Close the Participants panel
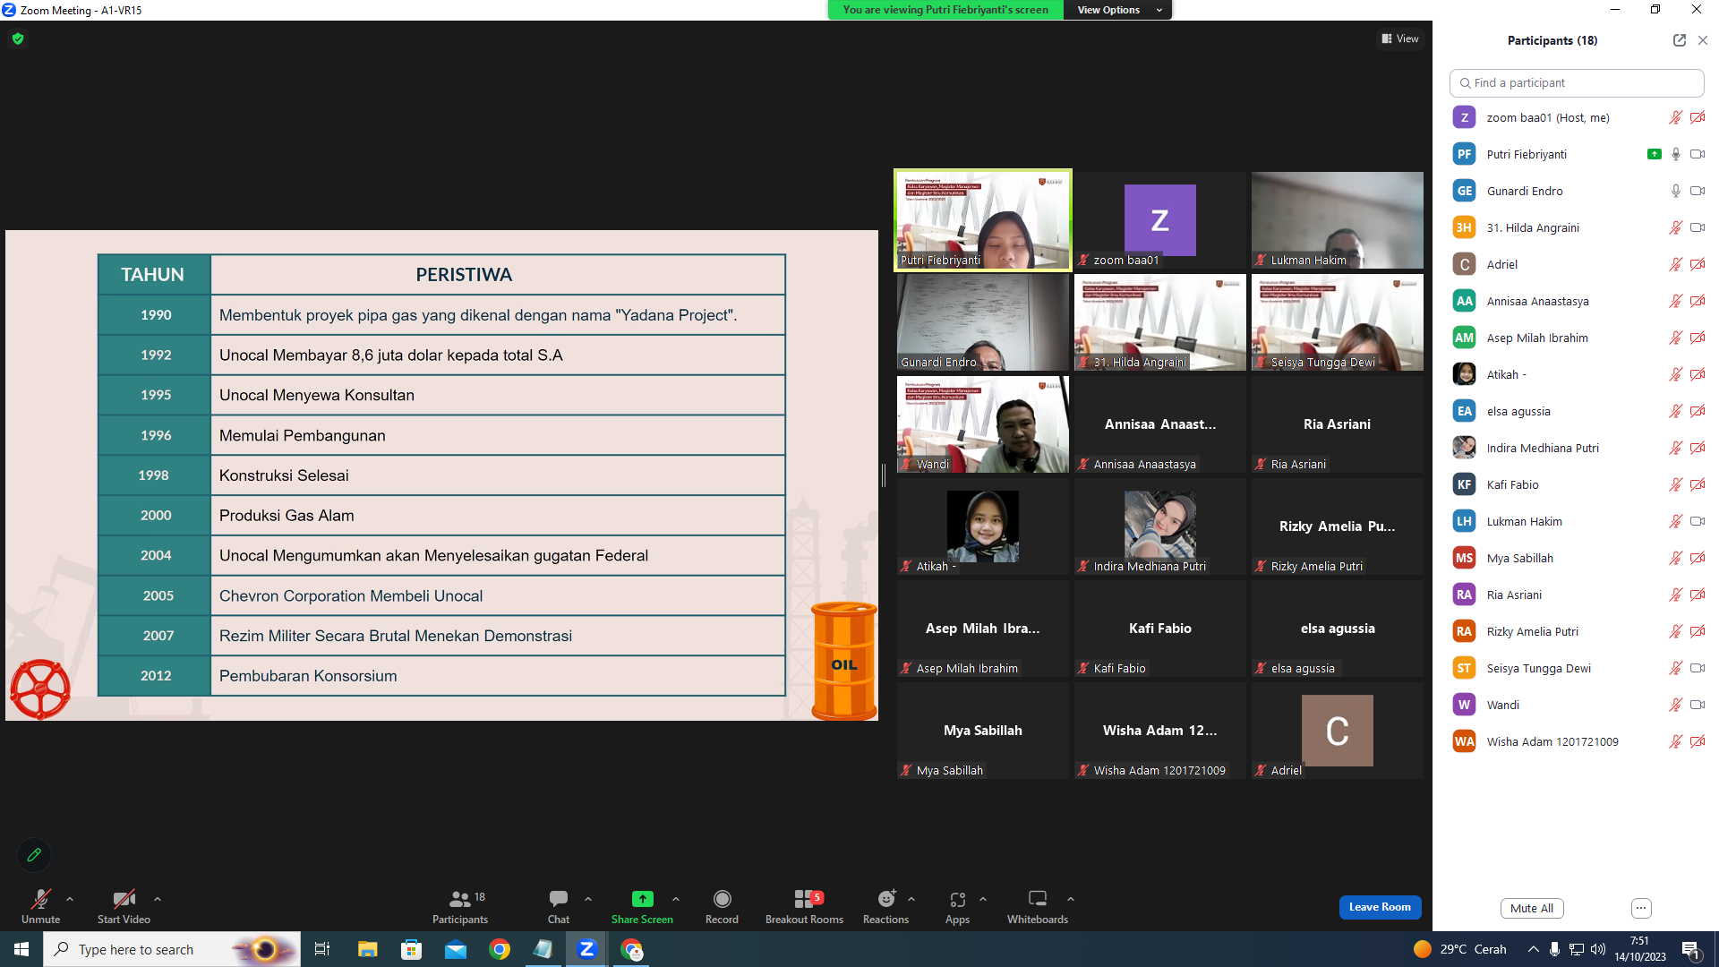Screen dimensions: 1719x967 (1703, 40)
